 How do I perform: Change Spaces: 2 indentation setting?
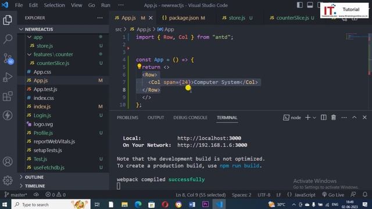point(242,195)
